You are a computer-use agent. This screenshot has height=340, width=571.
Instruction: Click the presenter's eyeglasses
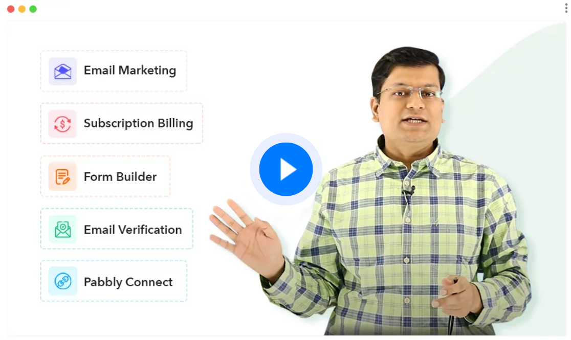pos(410,93)
